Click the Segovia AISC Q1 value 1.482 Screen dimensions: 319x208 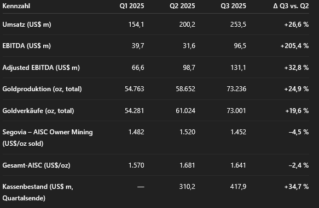tap(136, 132)
